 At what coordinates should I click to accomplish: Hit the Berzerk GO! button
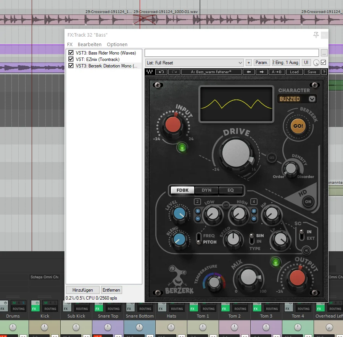(298, 126)
